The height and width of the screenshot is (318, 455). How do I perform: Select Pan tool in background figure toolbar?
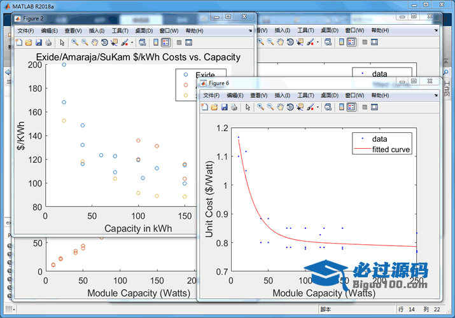click(x=280, y=42)
